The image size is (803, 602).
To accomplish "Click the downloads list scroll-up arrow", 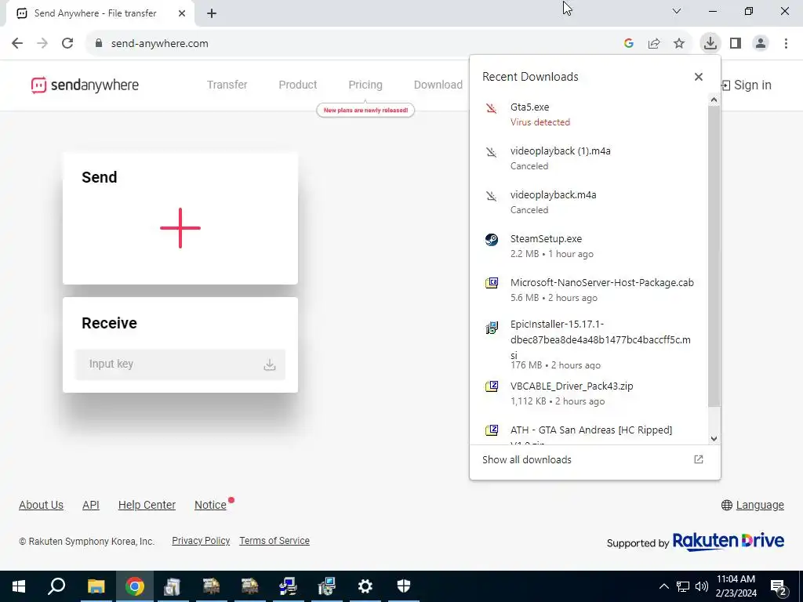I will (x=714, y=100).
